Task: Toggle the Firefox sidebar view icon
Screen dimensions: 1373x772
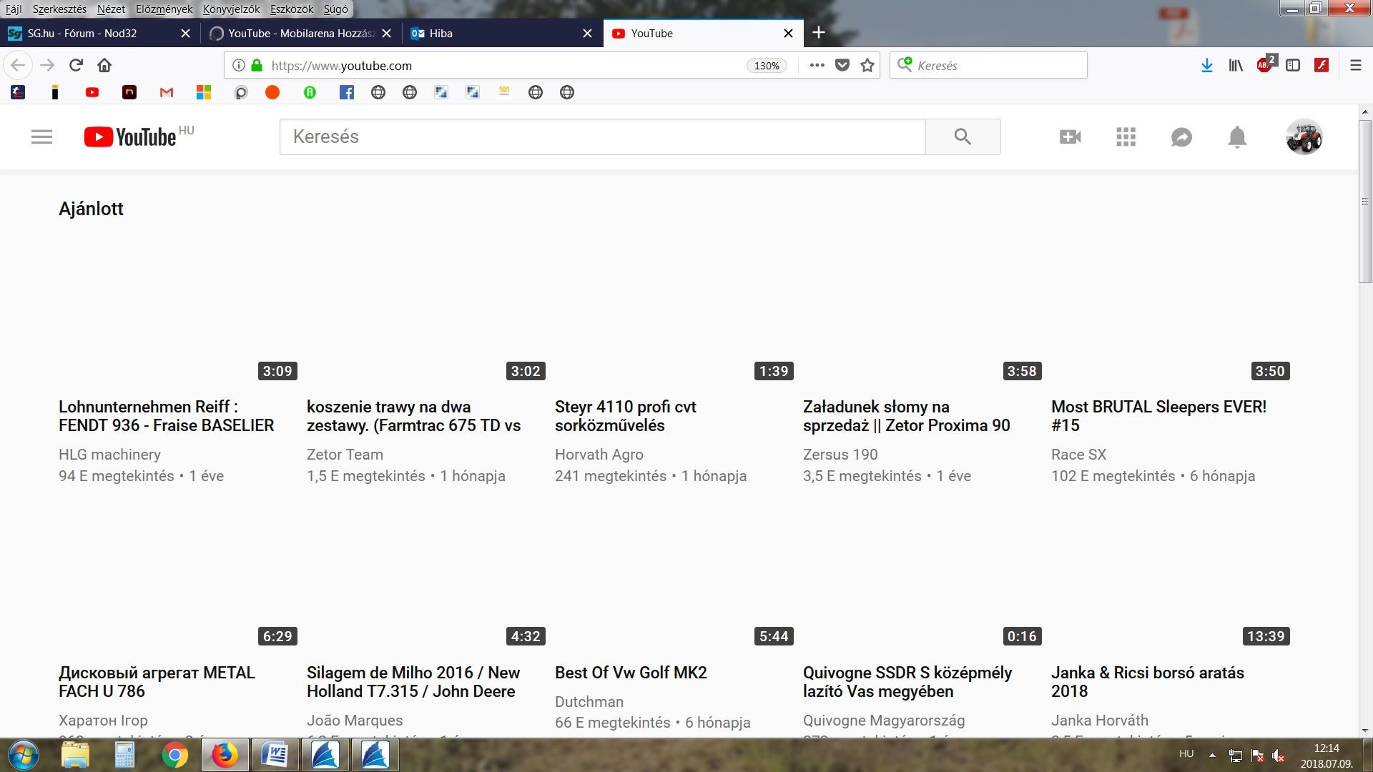Action: (x=1292, y=65)
